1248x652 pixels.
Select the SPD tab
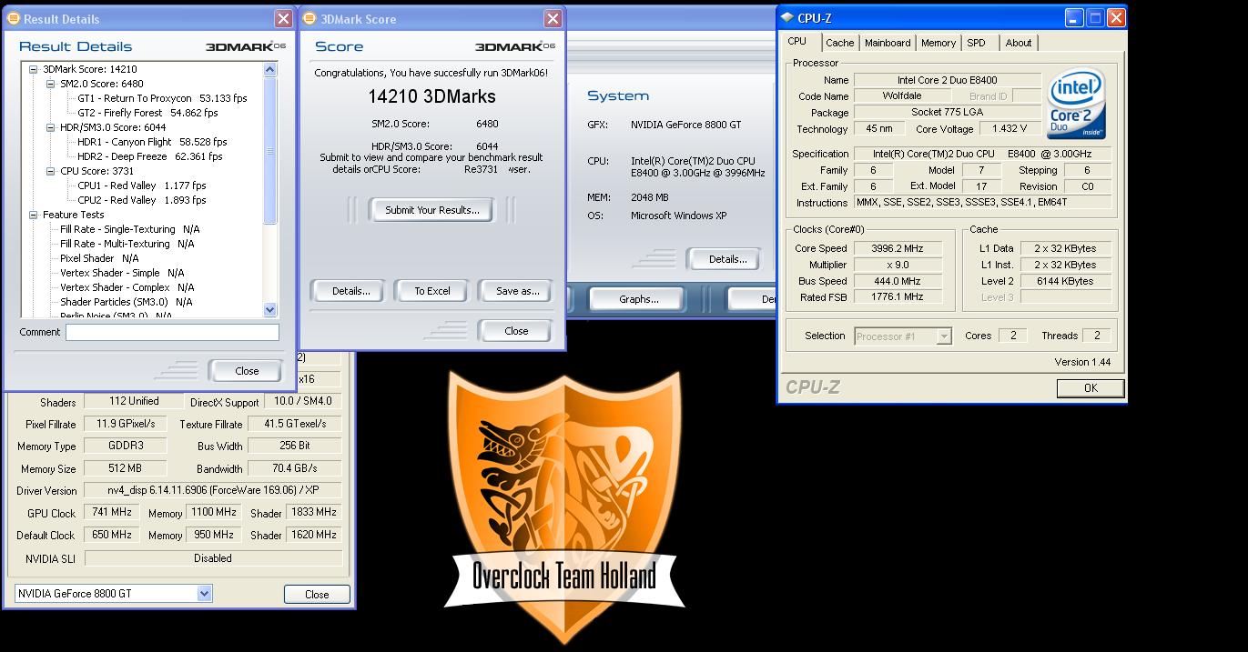coord(976,43)
